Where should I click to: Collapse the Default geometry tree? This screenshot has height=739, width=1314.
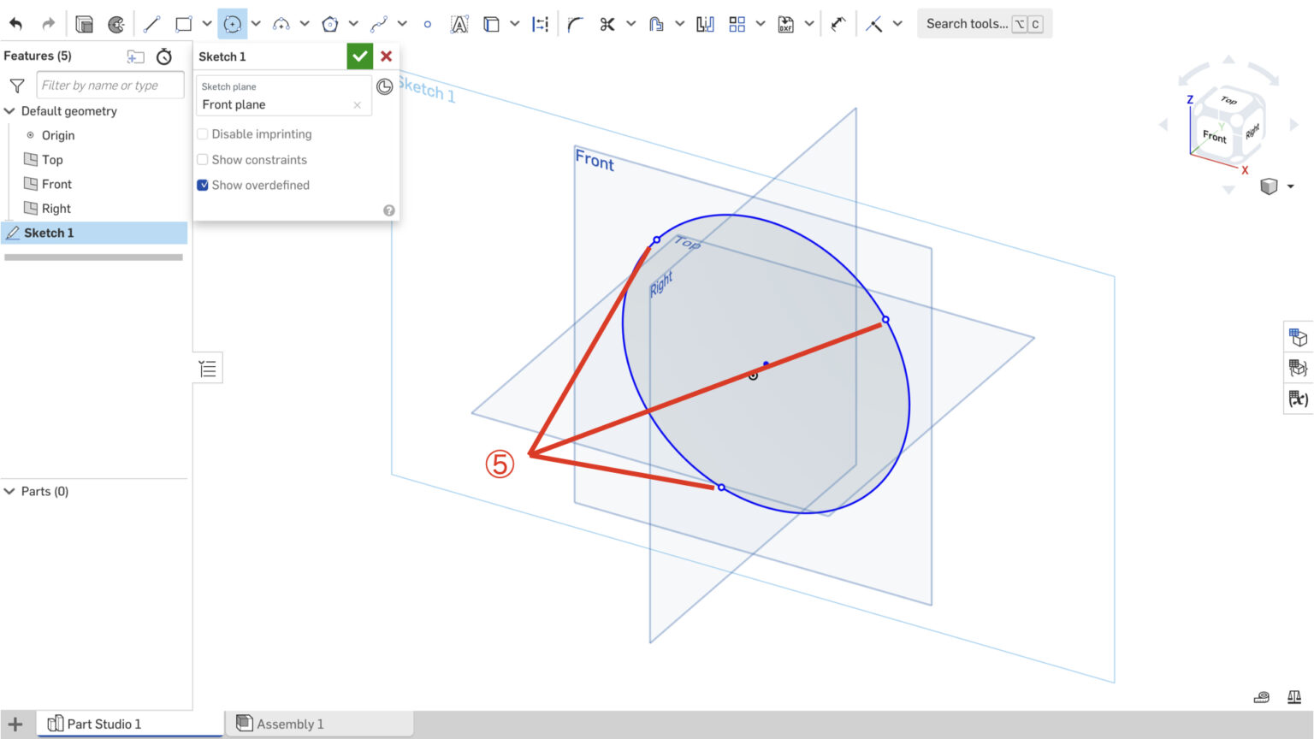click(x=9, y=111)
